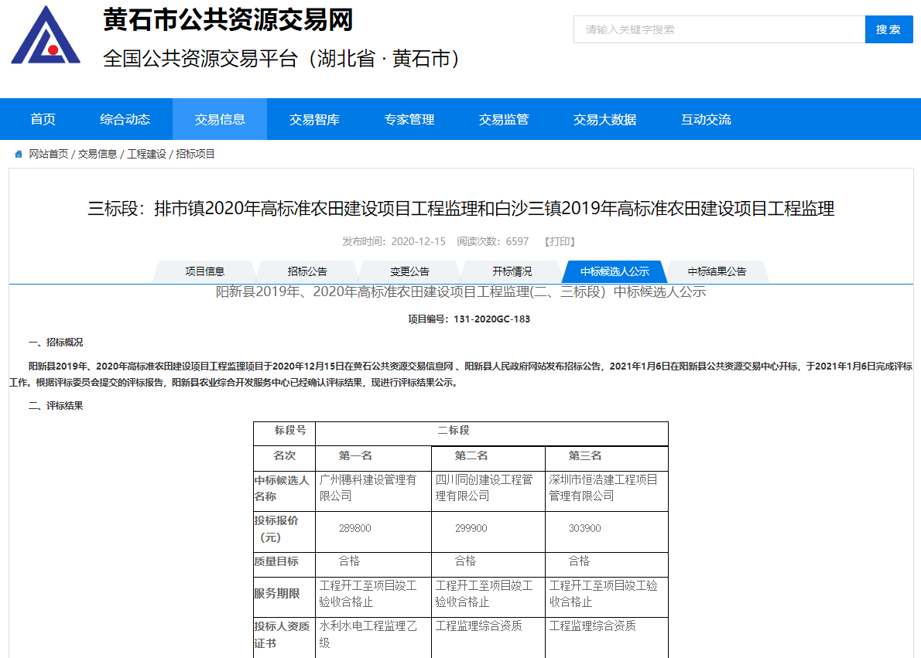
Task: Click the home icon in breadcrumb
Action: (x=19, y=154)
